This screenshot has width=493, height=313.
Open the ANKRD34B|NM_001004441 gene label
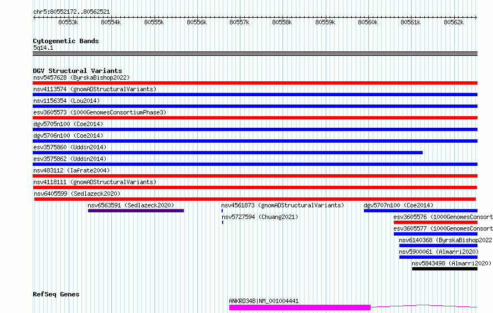[264, 301]
